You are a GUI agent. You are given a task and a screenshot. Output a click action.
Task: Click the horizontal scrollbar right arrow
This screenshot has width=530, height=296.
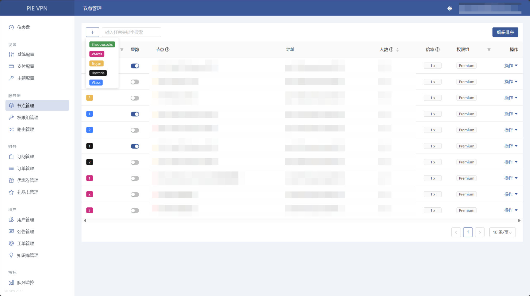(519, 221)
